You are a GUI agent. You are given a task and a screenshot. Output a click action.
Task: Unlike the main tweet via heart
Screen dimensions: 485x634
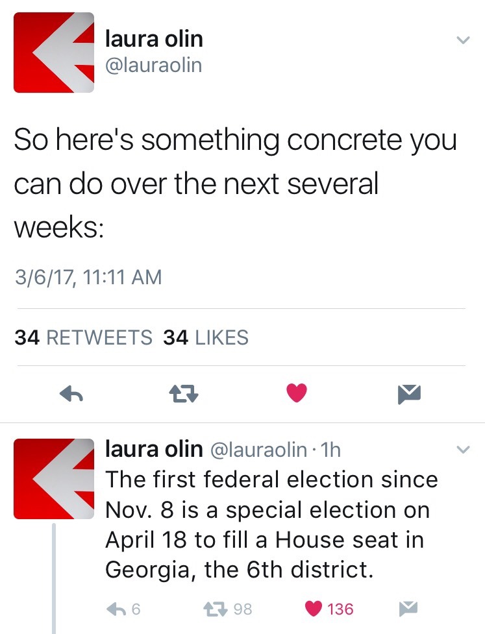pyautogui.click(x=296, y=393)
